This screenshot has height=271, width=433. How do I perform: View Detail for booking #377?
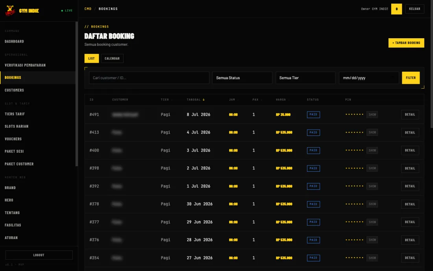pos(410,222)
